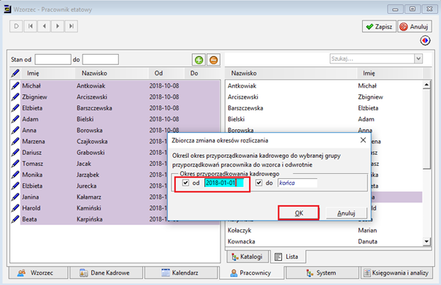Open the Kalendarz tab
This screenshot has height=285, width=441.
pos(181,273)
